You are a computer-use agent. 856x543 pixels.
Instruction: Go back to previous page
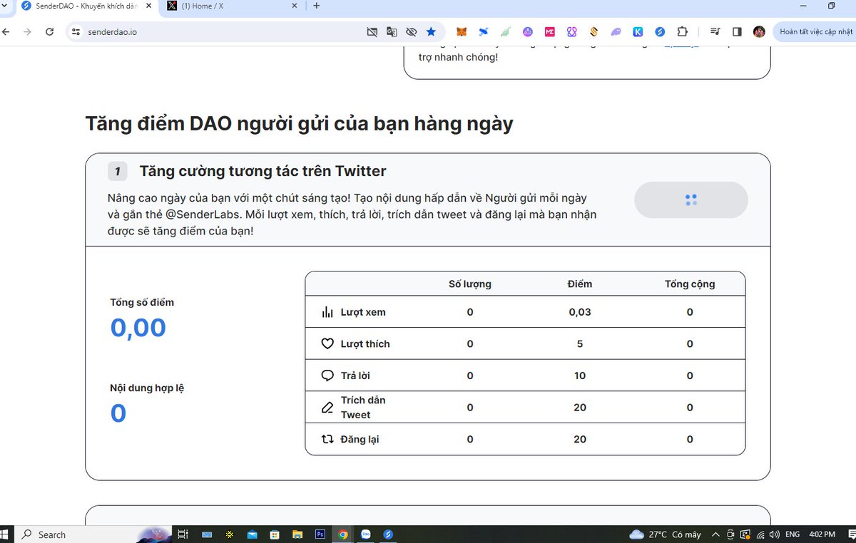6,31
